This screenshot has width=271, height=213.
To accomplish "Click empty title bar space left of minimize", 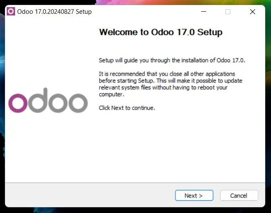I will [x=147, y=12].
